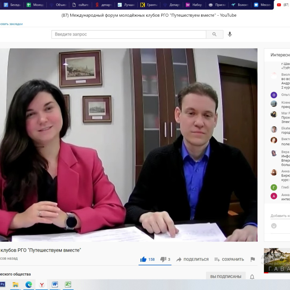Share the video via ПОДЕЛИТЬСЯ
The width and height of the screenshot is (290, 290).
click(x=192, y=260)
